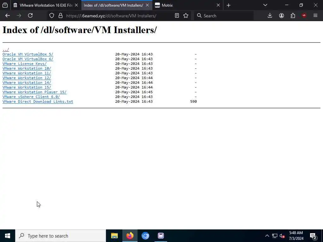Open File Explorer from taskbar
Image resolution: width=323 pixels, height=242 pixels.
(114, 236)
